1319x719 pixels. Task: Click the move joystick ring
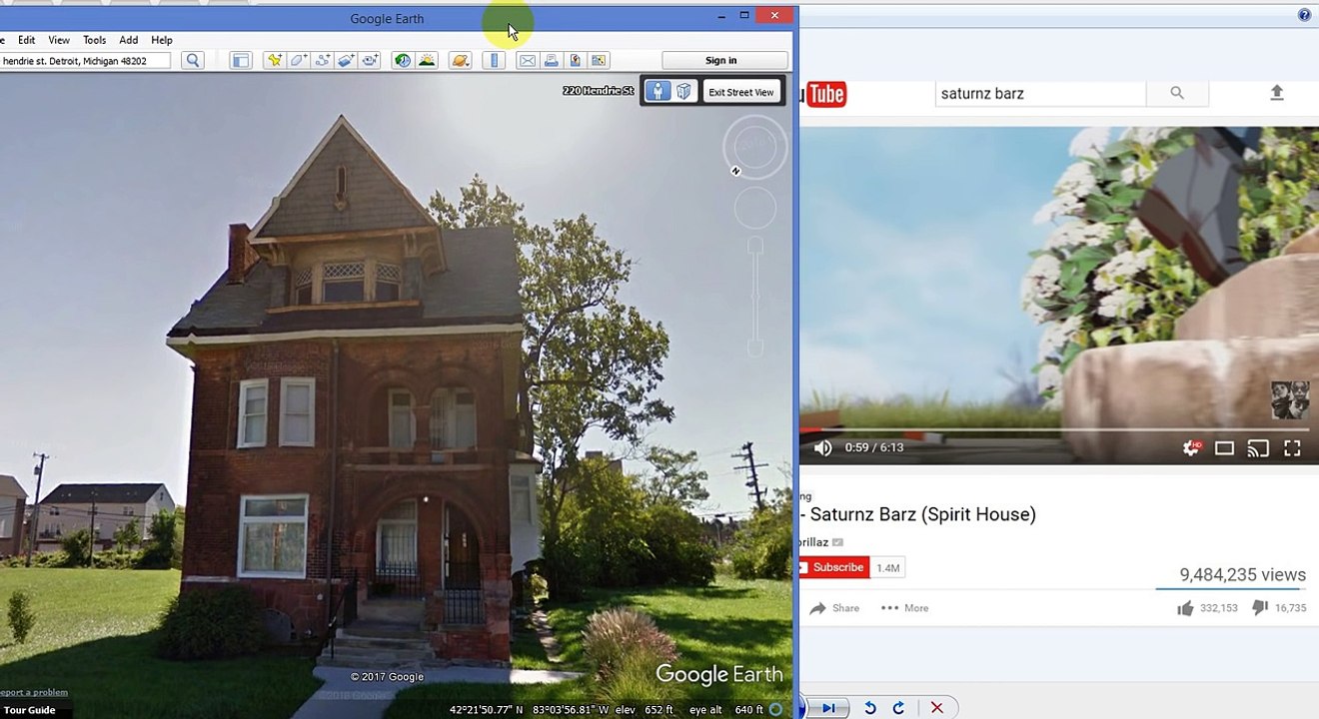pyautogui.click(x=755, y=208)
